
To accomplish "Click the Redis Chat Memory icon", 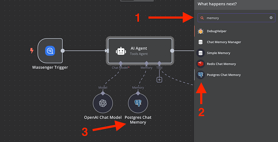I will (201, 64).
